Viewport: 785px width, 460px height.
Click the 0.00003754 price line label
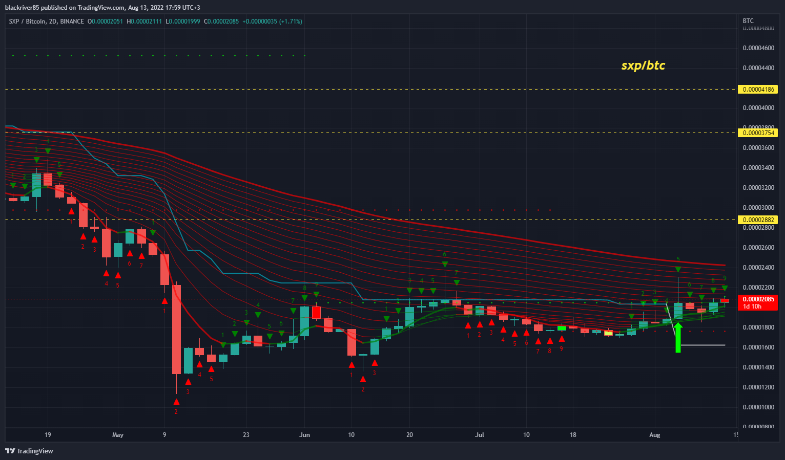click(757, 133)
